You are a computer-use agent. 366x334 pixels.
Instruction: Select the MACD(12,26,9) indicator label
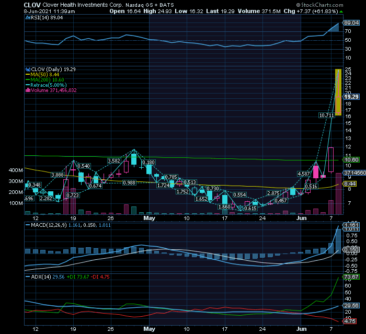49,225
